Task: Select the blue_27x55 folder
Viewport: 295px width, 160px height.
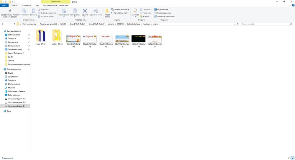Action: tap(41, 37)
